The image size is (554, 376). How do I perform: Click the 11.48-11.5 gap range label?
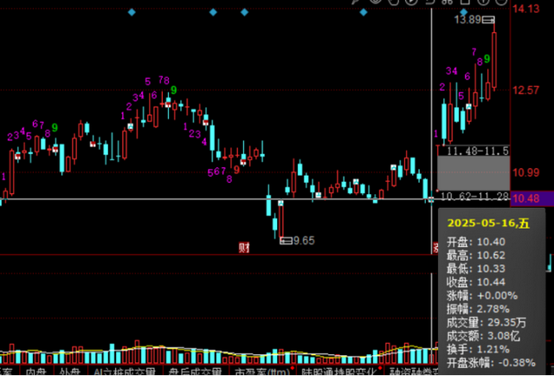coord(478,152)
